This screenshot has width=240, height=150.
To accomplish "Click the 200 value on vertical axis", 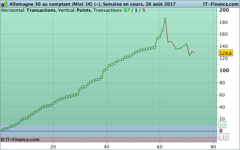I will point(224,10).
